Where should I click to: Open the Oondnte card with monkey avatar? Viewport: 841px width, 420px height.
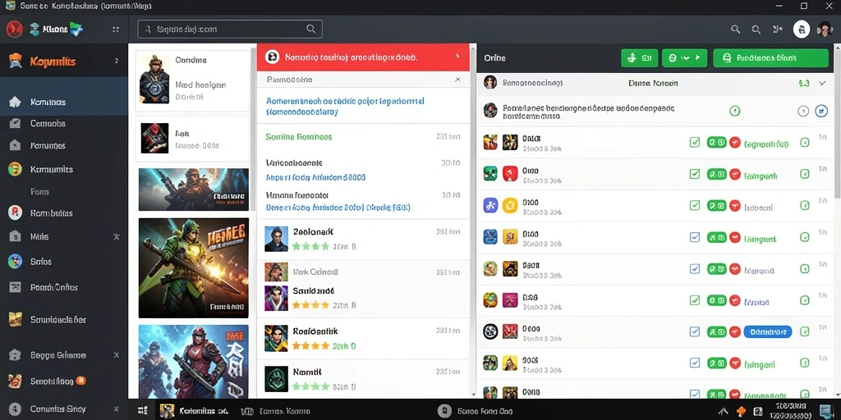pyautogui.click(x=192, y=80)
